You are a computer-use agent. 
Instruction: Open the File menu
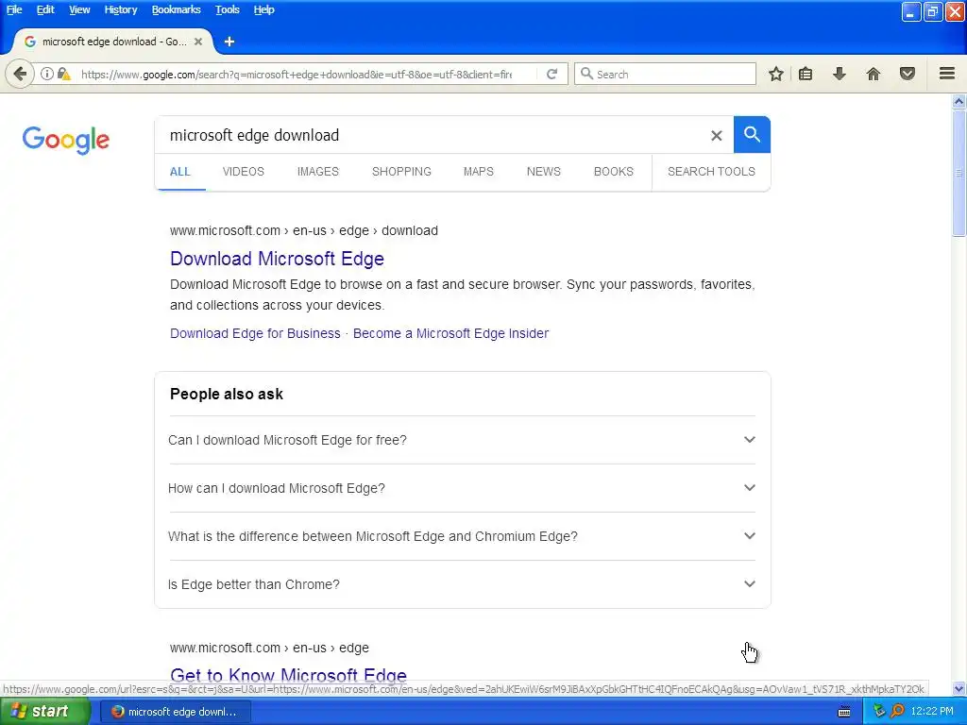[14, 9]
